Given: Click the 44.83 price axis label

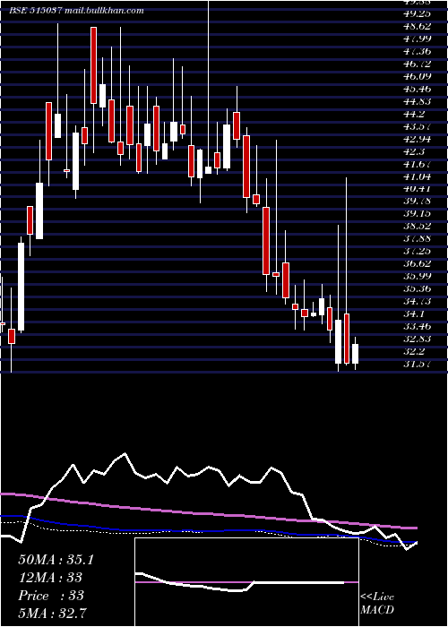Looking at the screenshot, I should 417,101.
